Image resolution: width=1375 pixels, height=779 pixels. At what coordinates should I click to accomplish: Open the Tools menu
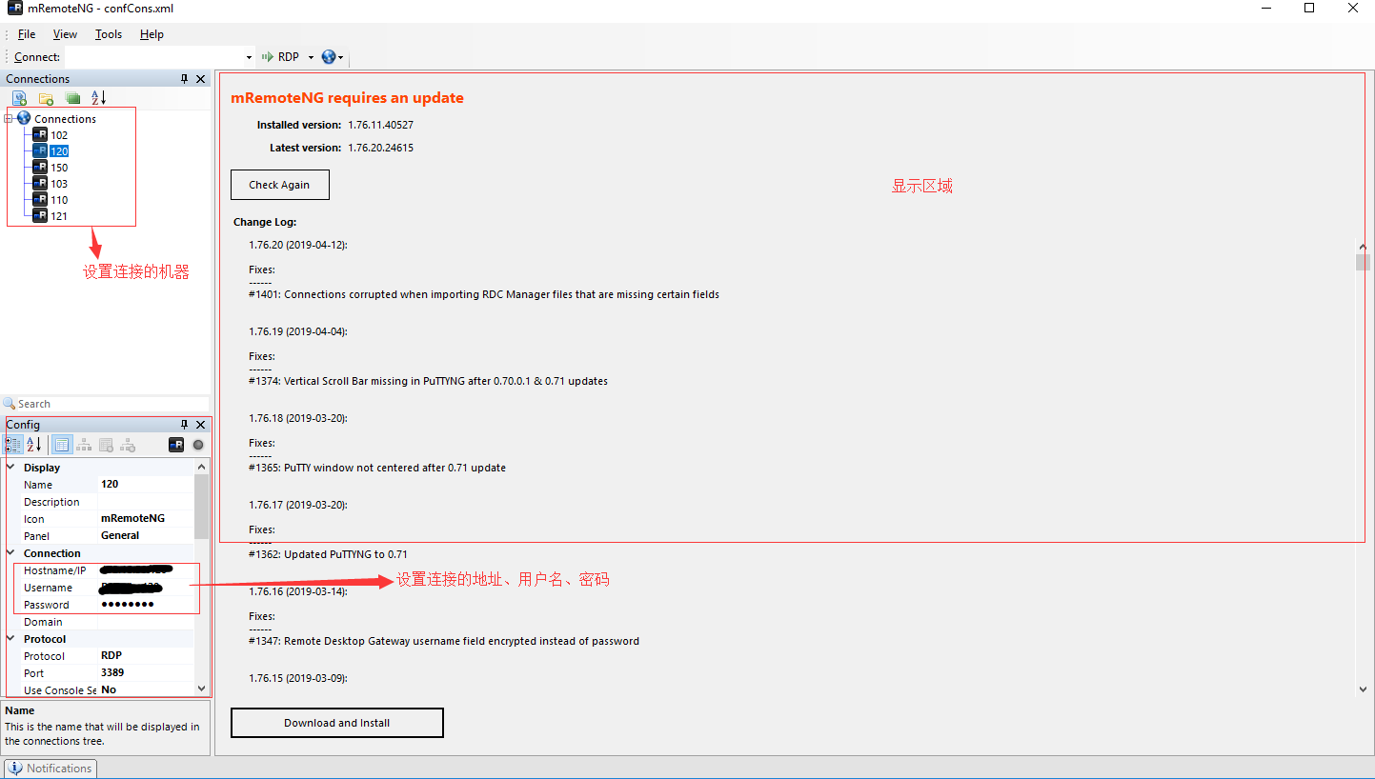click(x=109, y=34)
